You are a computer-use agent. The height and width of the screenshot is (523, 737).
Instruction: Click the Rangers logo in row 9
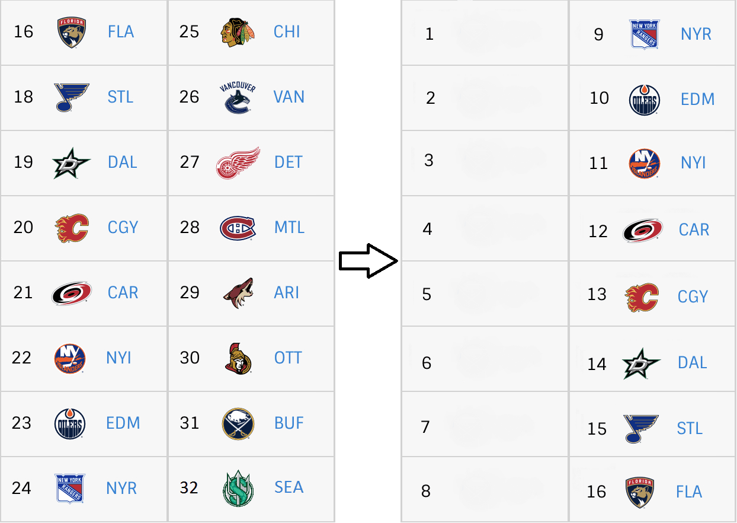click(644, 34)
